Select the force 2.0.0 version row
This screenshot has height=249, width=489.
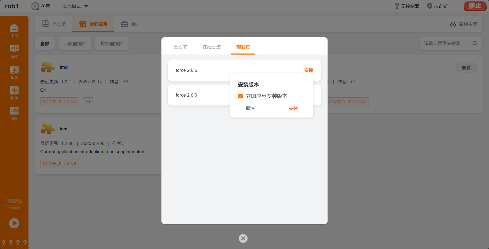(x=245, y=95)
